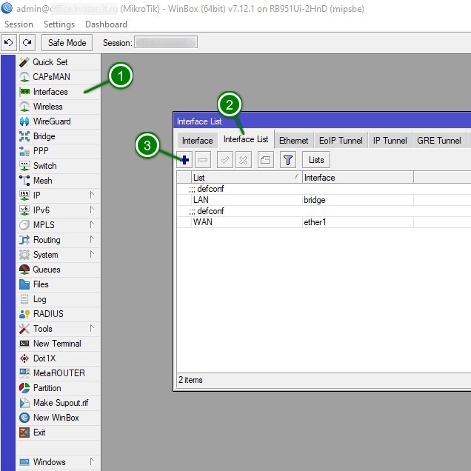Add new interface list entry (plus)
The image size is (471, 471).
[x=184, y=160]
